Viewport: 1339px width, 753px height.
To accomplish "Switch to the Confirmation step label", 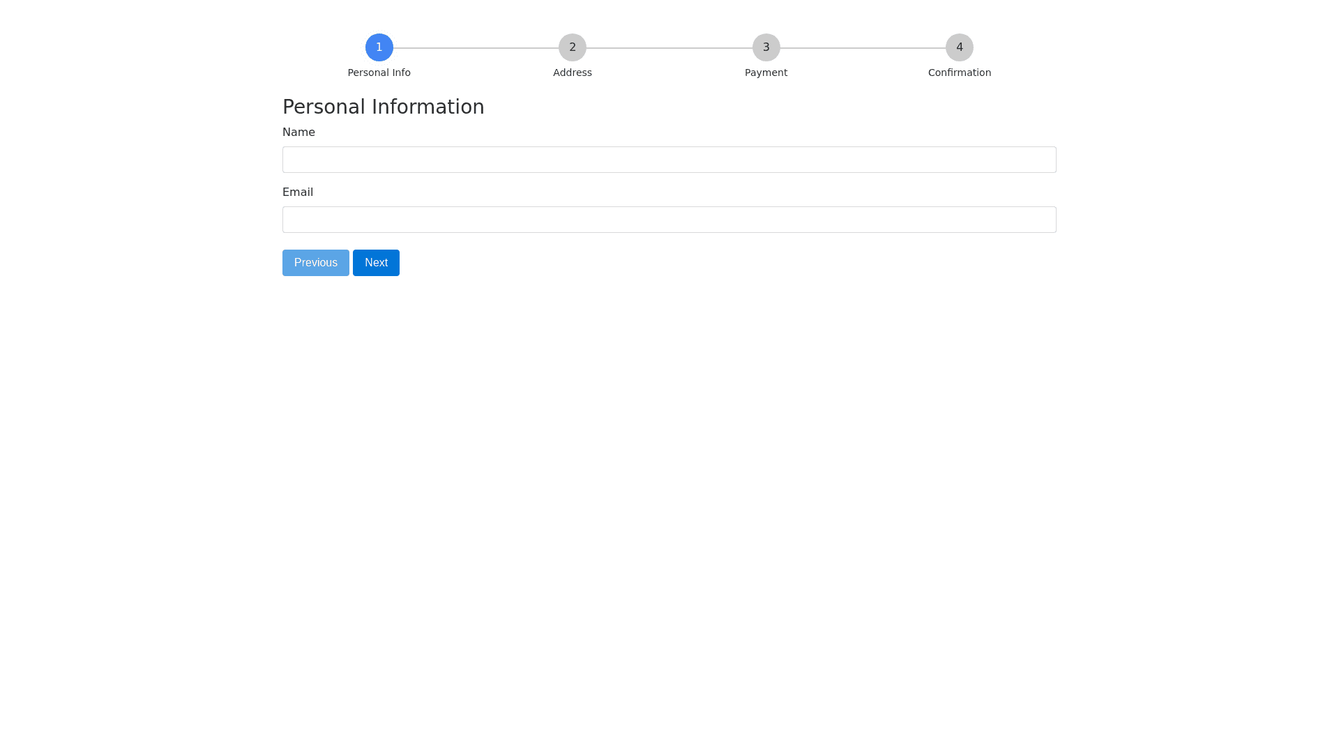I will tap(959, 73).
